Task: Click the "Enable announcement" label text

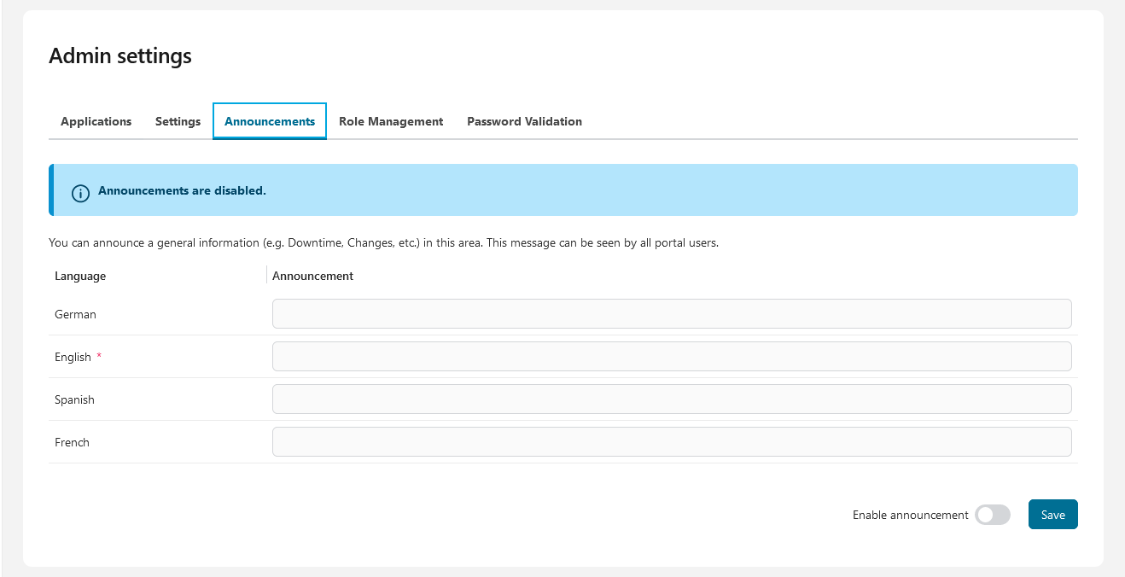Action: (910, 515)
